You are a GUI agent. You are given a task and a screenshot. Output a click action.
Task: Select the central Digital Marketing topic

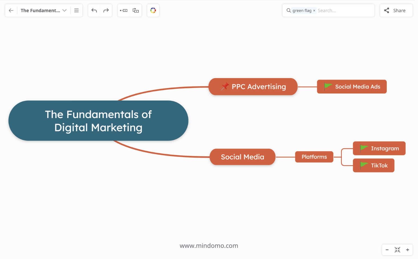pos(98,121)
